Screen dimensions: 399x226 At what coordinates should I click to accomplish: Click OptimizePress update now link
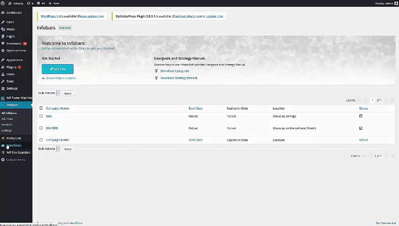pyautogui.click(x=215, y=16)
